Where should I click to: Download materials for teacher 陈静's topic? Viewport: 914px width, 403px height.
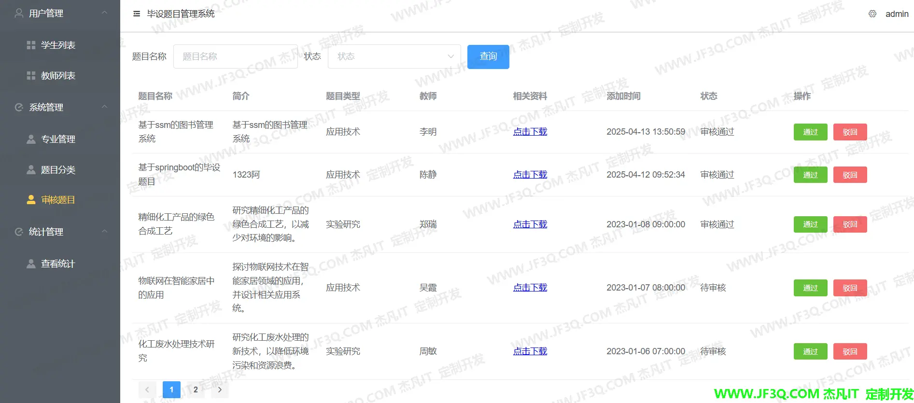pyautogui.click(x=530, y=175)
